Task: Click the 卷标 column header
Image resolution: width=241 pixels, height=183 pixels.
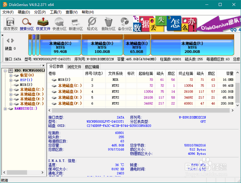Action: point(65,74)
